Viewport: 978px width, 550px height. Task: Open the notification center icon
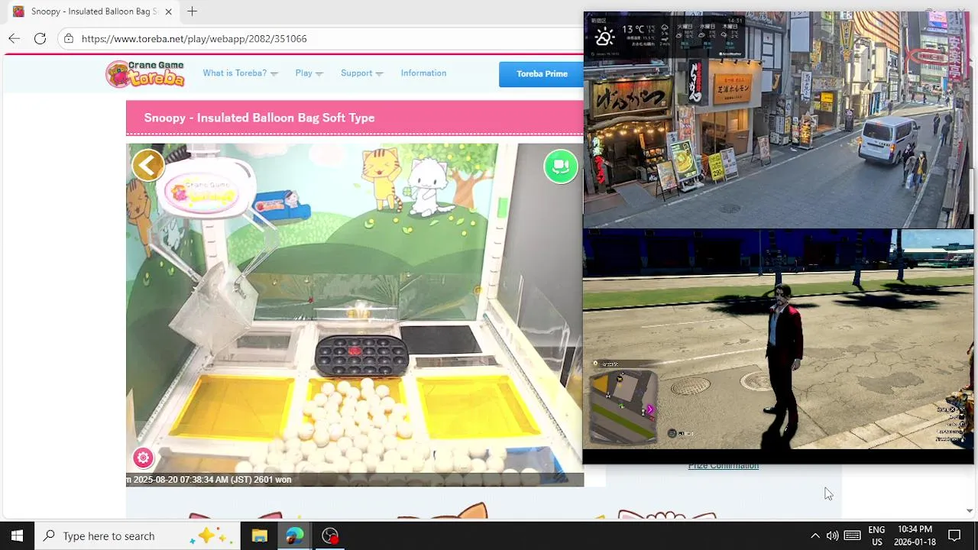954,535
